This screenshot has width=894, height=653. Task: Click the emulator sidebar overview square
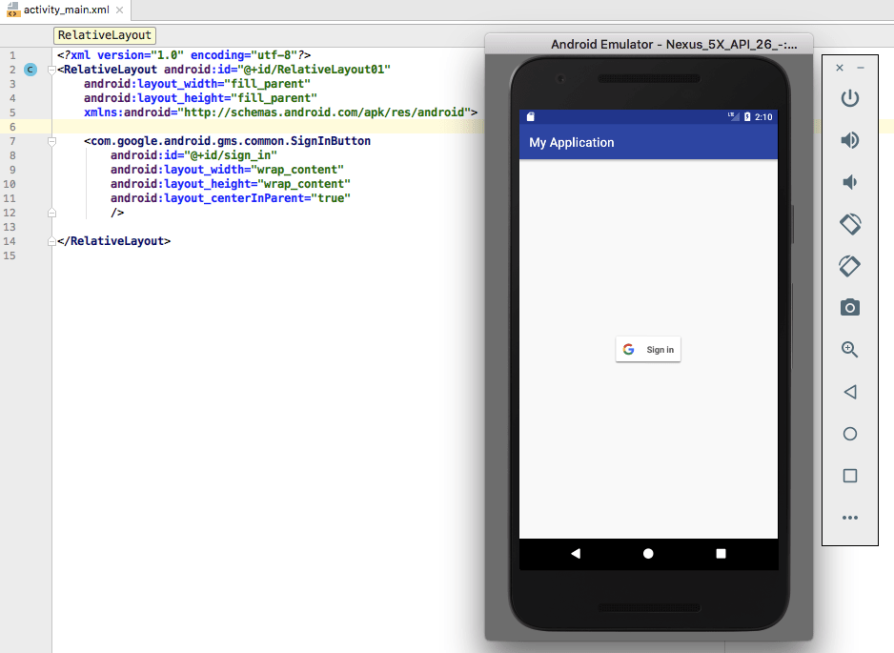coord(849,476)
